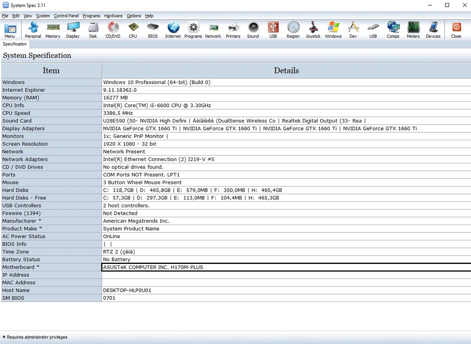The image size is (471, 344).
Task: Click the Sound speaker icon
Action: [x=253, y=30]
